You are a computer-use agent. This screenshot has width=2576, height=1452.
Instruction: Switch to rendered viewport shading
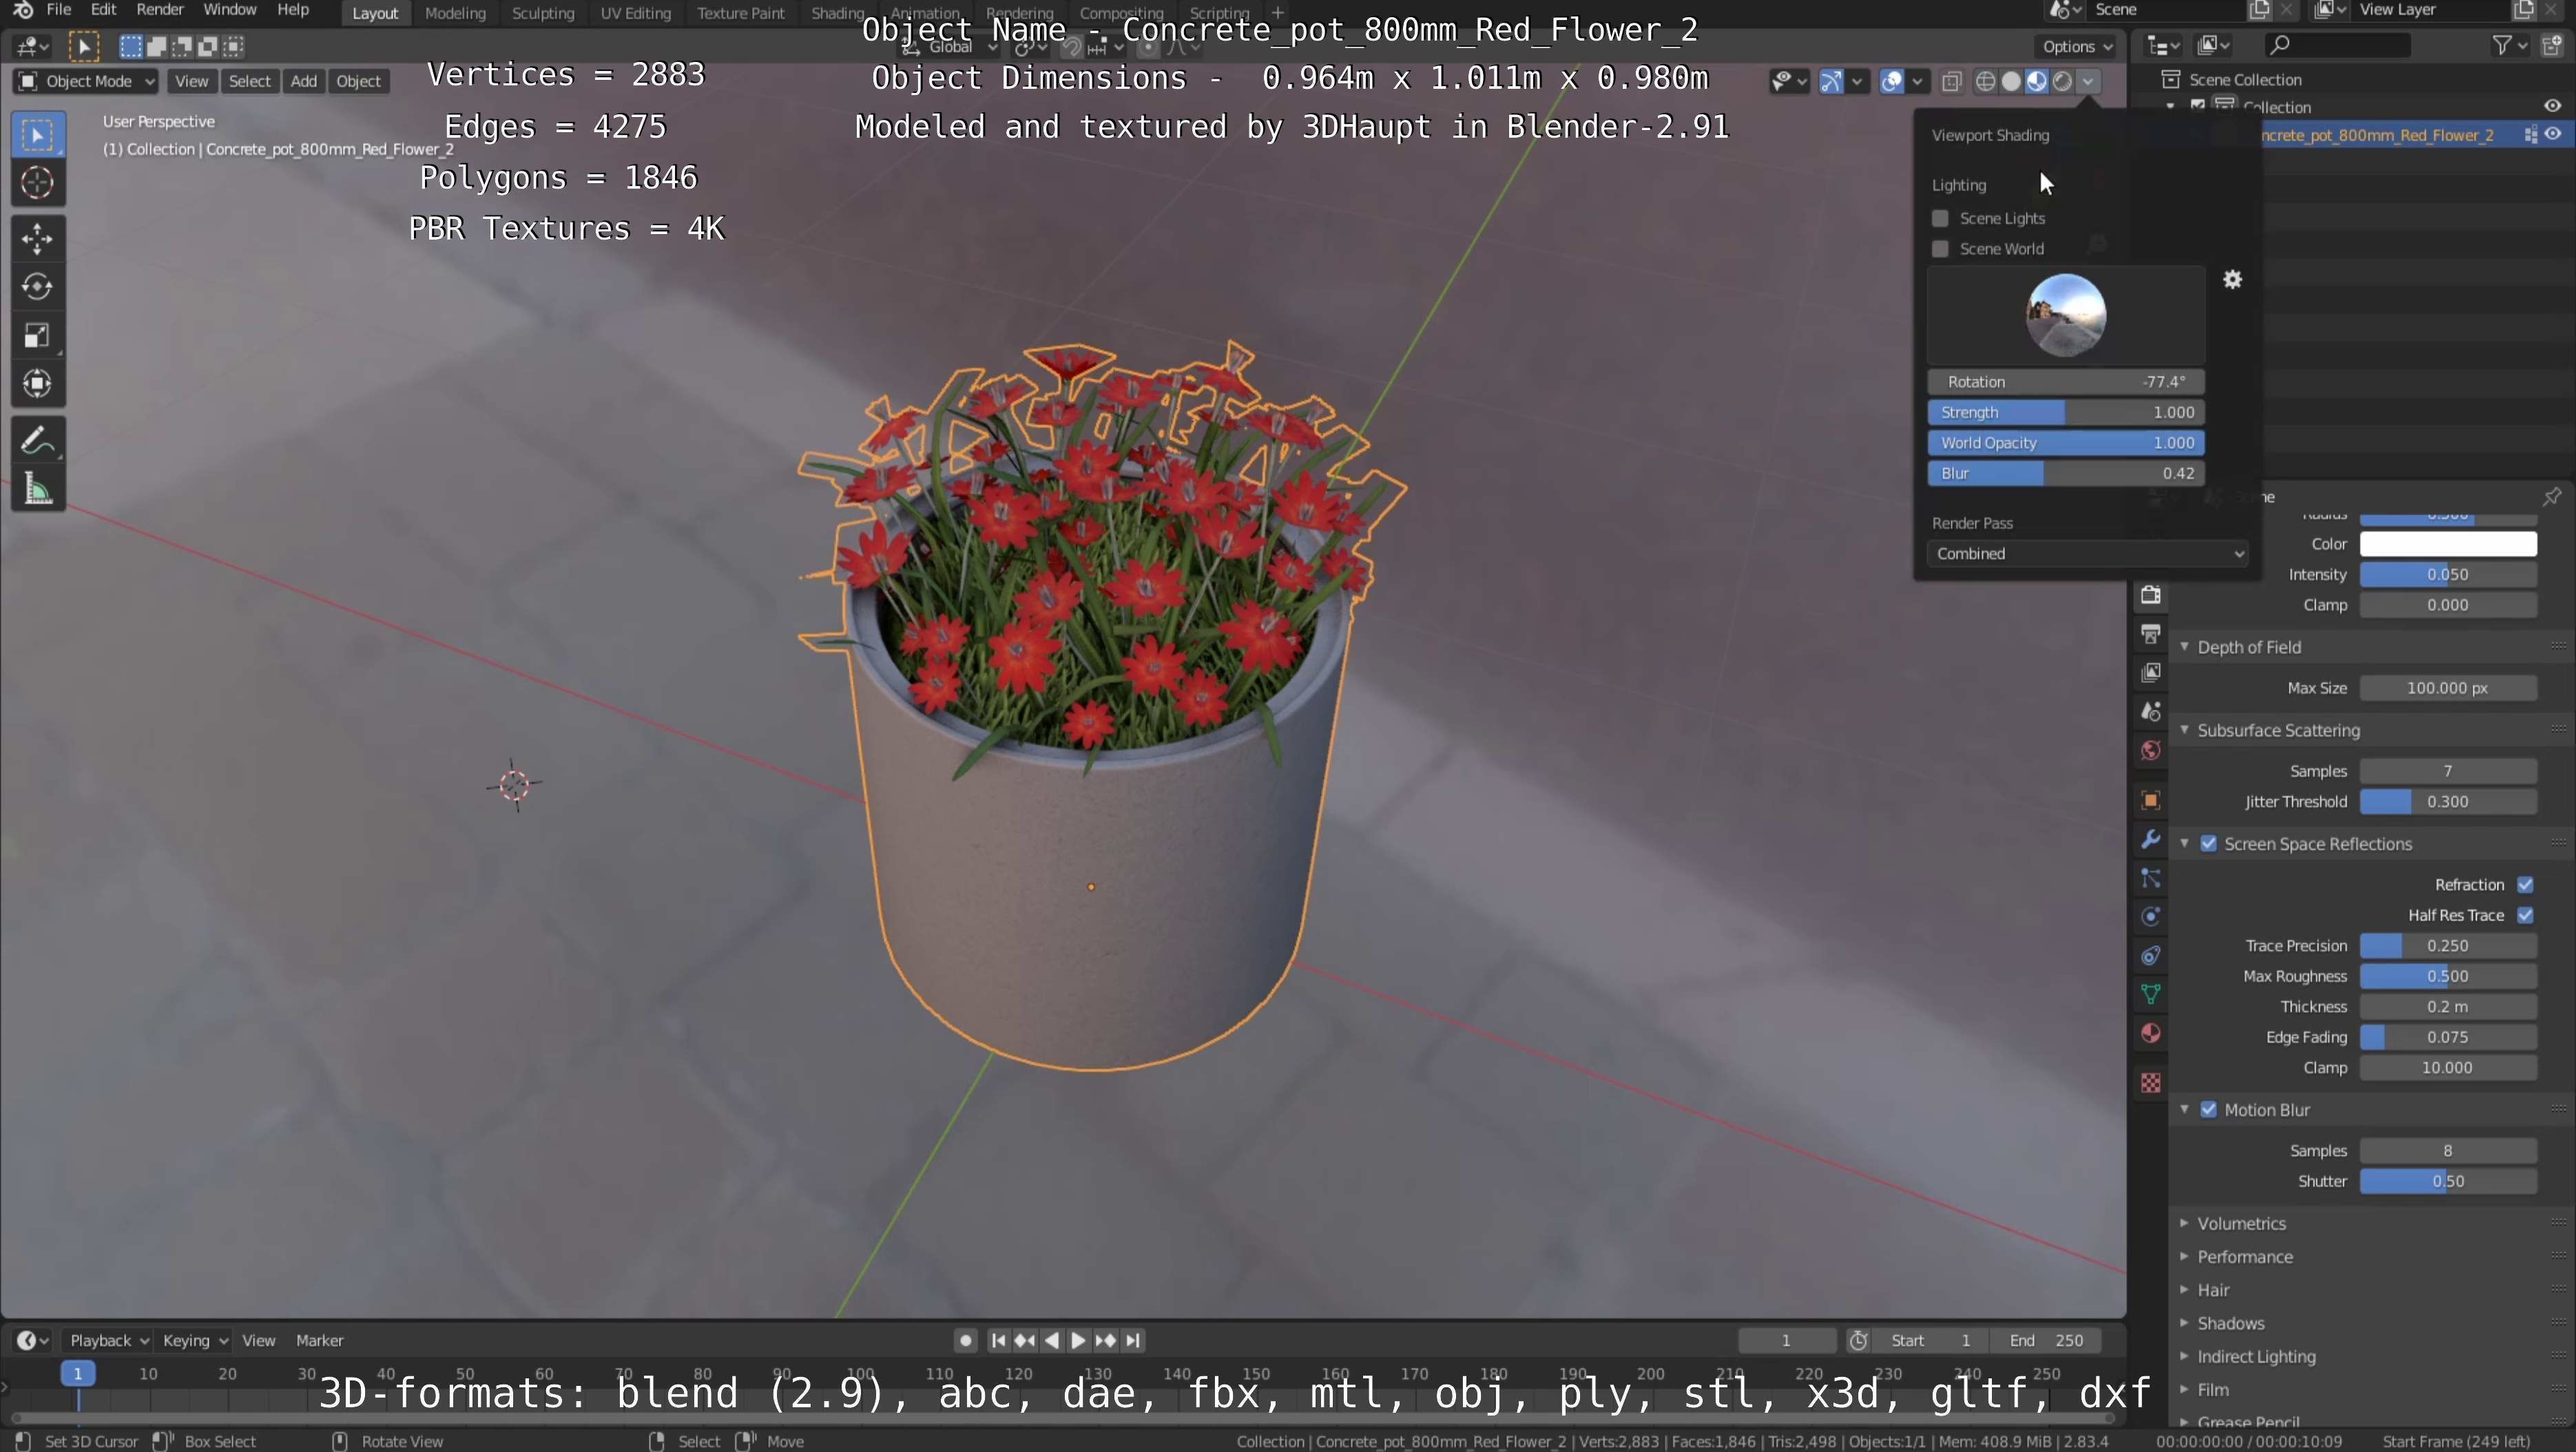tap(2062, 82)
